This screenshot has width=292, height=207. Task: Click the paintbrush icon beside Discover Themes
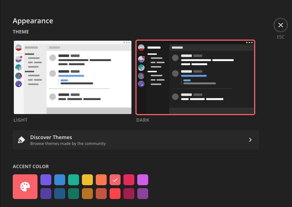[x=21, y=140]
